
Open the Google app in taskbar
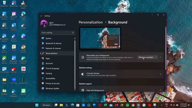point(144,105)
